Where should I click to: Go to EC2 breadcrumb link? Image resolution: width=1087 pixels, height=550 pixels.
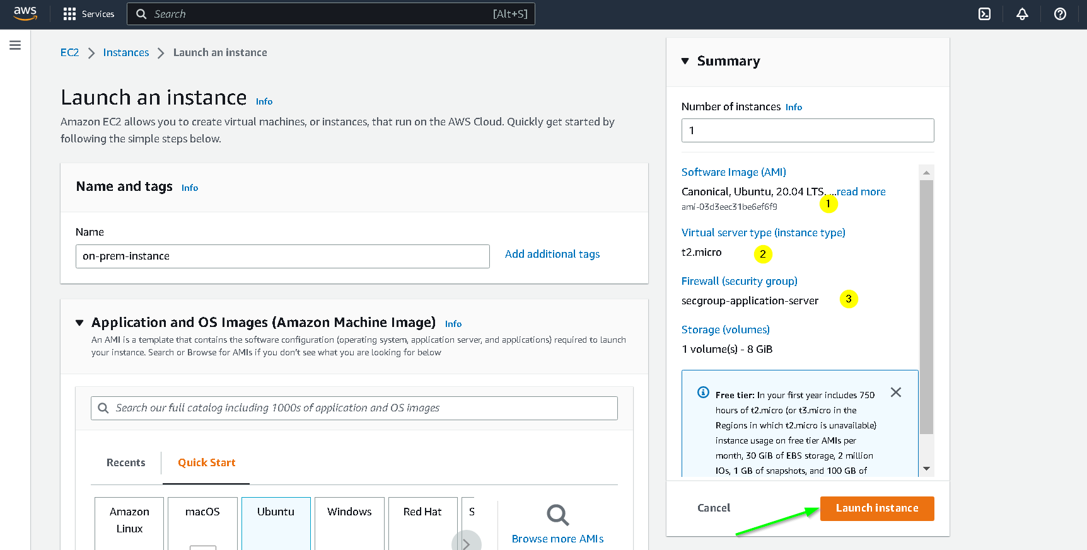[69, 52]
